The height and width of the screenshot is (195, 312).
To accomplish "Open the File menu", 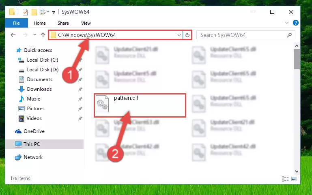I will pos(16,23).
